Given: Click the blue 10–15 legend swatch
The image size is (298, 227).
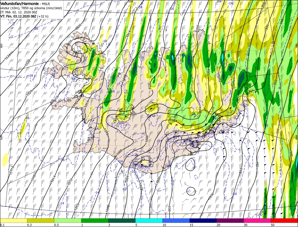Looking at the screenshot, I should click(176, 220).
